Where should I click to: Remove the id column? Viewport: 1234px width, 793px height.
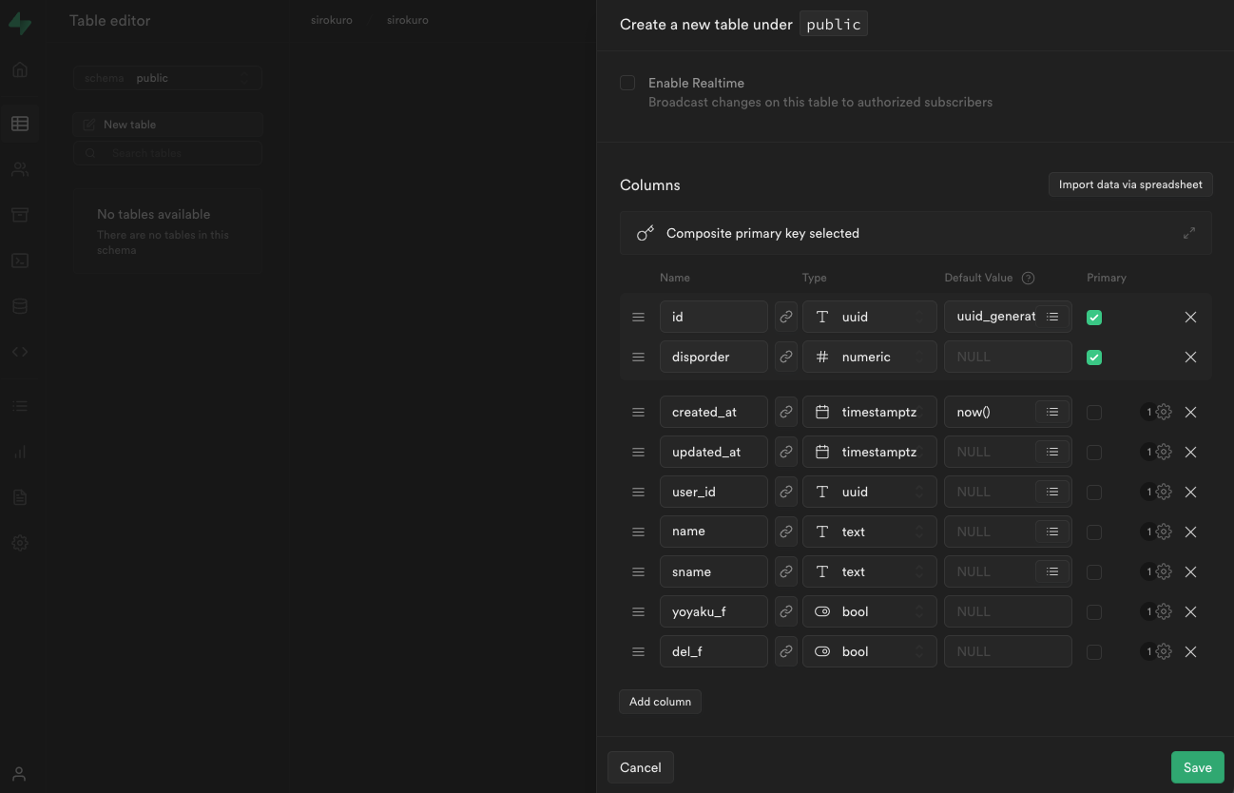tap(1190, 317)
